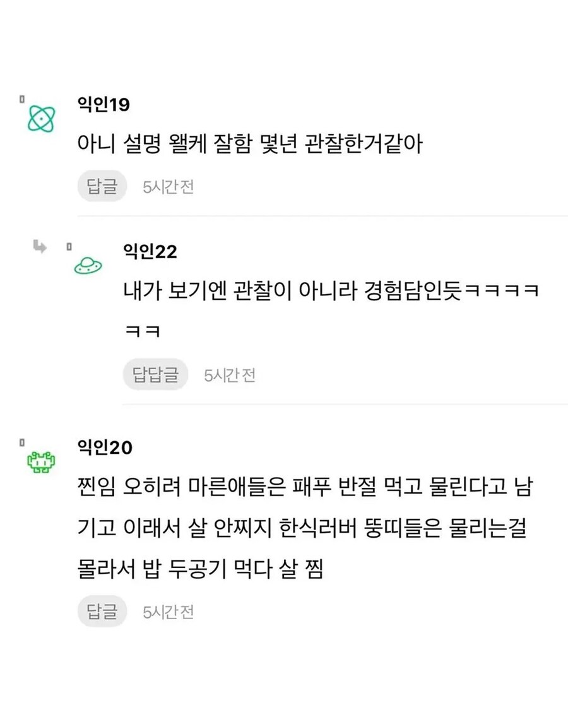Click the gray reply-arrow icon beside 익인22
This screenshot has height=710, width=568.
tap(40, 247)
